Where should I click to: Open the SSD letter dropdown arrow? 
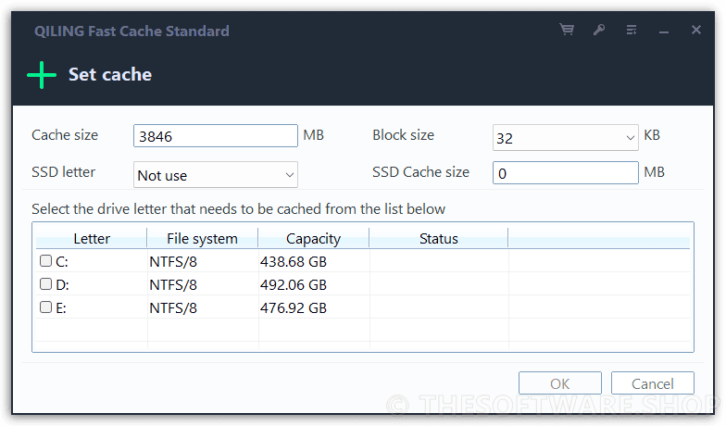(289, 174)
